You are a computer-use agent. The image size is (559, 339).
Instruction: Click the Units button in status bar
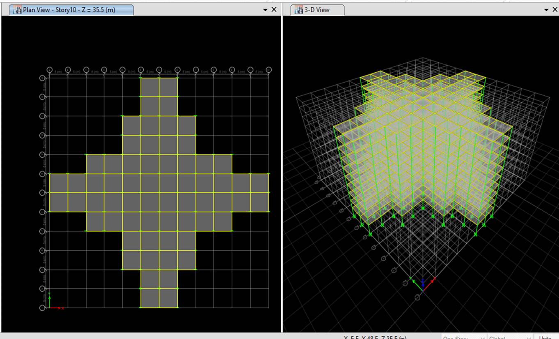(x=546, y=337)
